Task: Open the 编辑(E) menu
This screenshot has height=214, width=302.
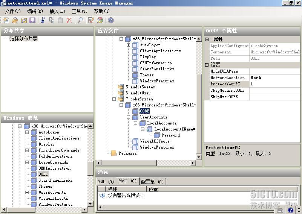Action: [x=35, y=11]
